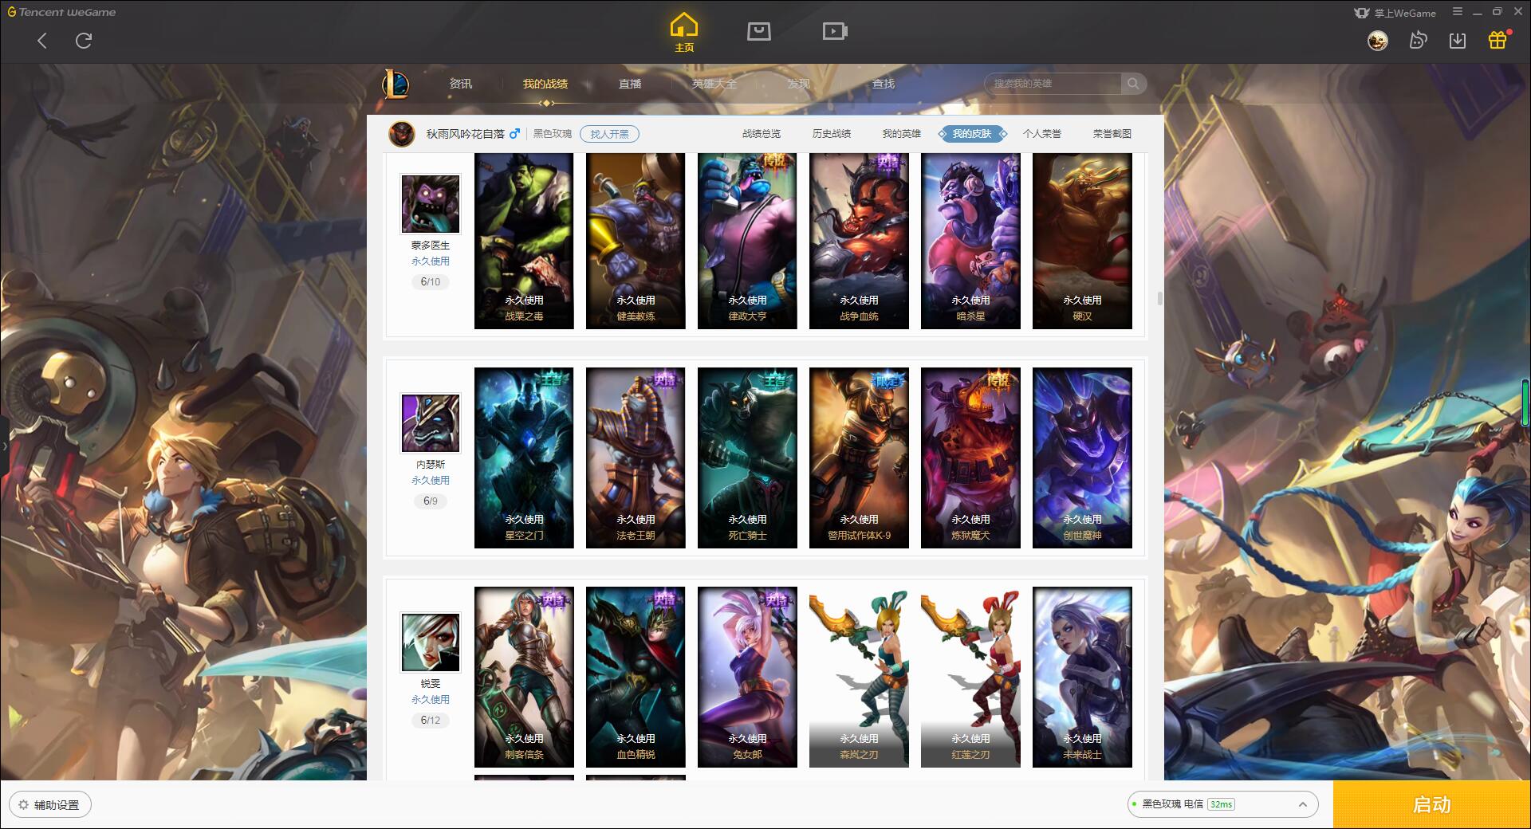Click the 6/12 skin count under 锐雯
Viewport: 1531px width, 829px height.
click(430, 721)
